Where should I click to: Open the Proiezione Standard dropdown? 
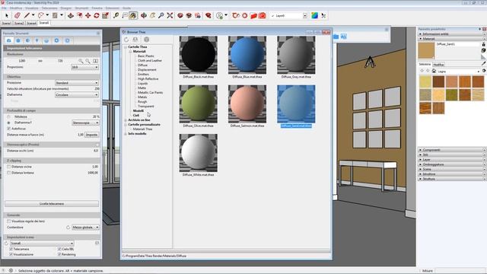(x=77, y=83)
